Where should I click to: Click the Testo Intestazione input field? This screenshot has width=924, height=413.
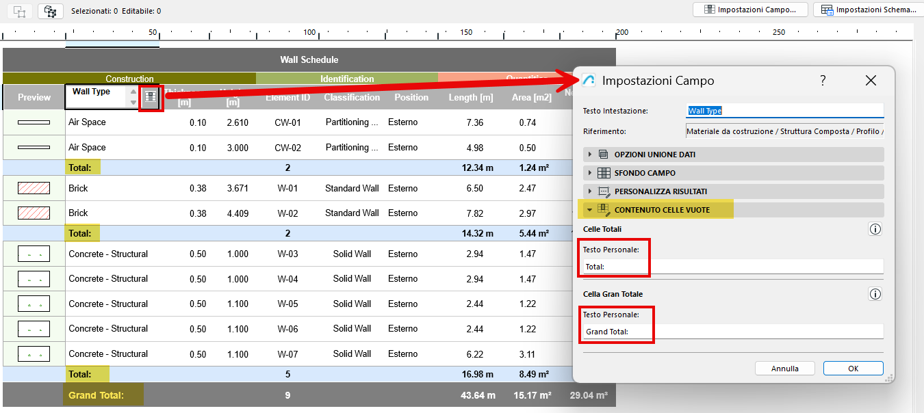[x=784, y=111]
